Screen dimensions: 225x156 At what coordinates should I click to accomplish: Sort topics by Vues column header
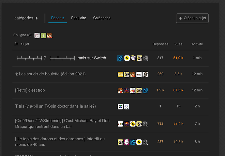[x=178, y=44]
